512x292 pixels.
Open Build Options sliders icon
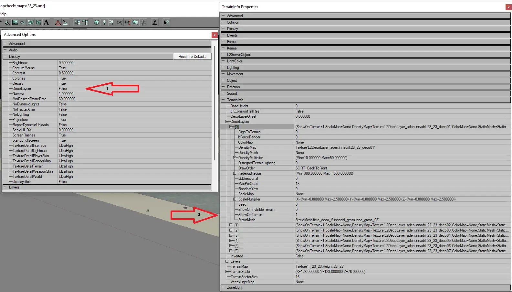click(143, 22)
